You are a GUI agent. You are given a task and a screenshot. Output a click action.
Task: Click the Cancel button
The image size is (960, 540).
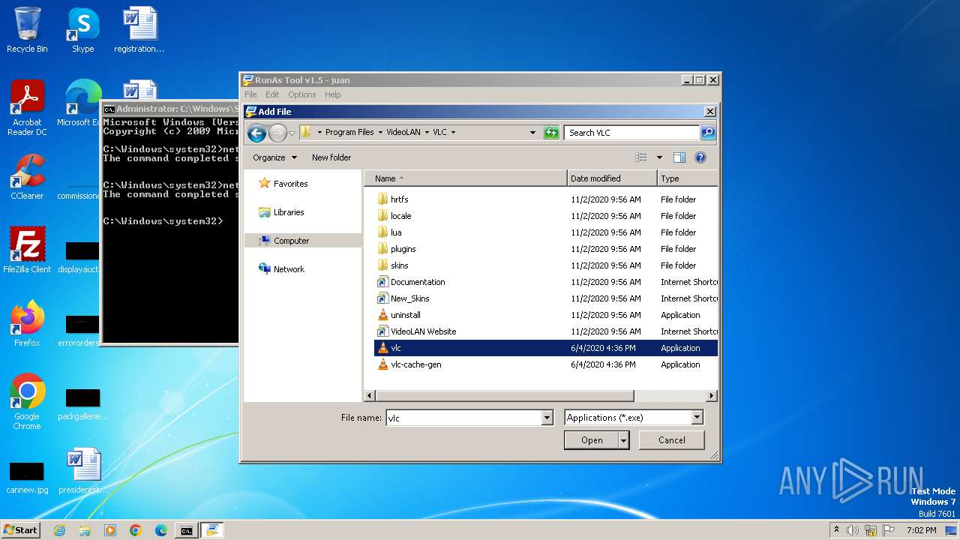[671, 440]
